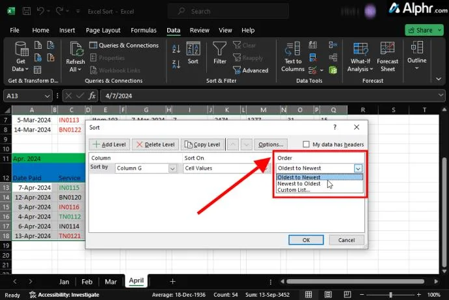Check the 'My data has headers' checkbox
The height and width of the screenshot is (300, 449).
click(307, 144)
